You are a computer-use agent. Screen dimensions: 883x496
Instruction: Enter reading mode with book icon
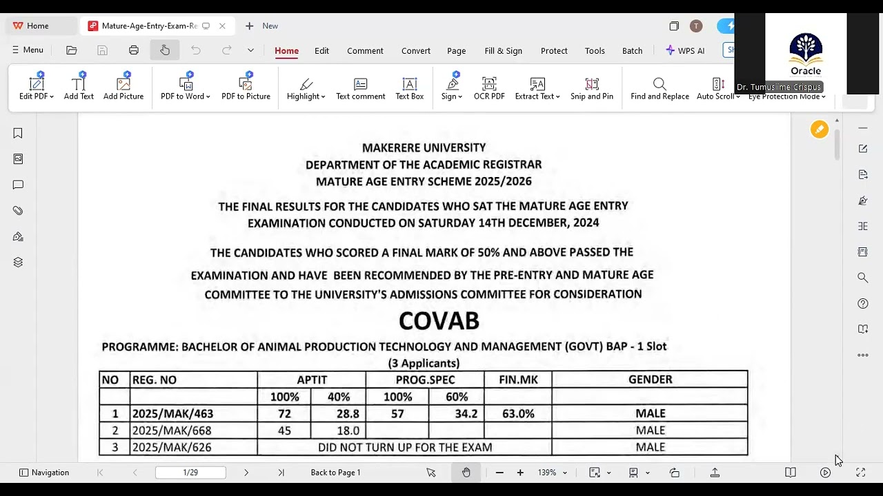[x=791, y=473]
